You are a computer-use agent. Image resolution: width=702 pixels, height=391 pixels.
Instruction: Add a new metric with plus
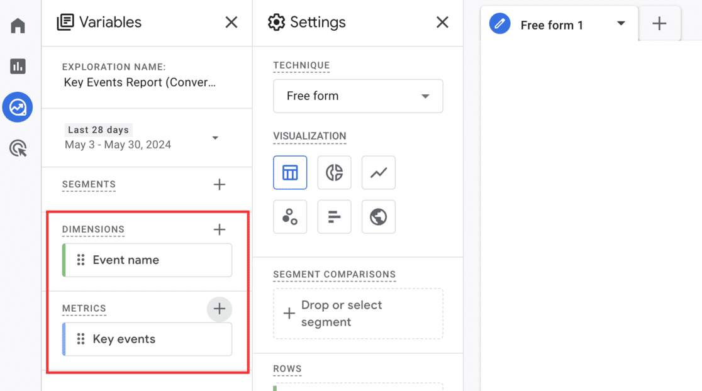(219, 309)
